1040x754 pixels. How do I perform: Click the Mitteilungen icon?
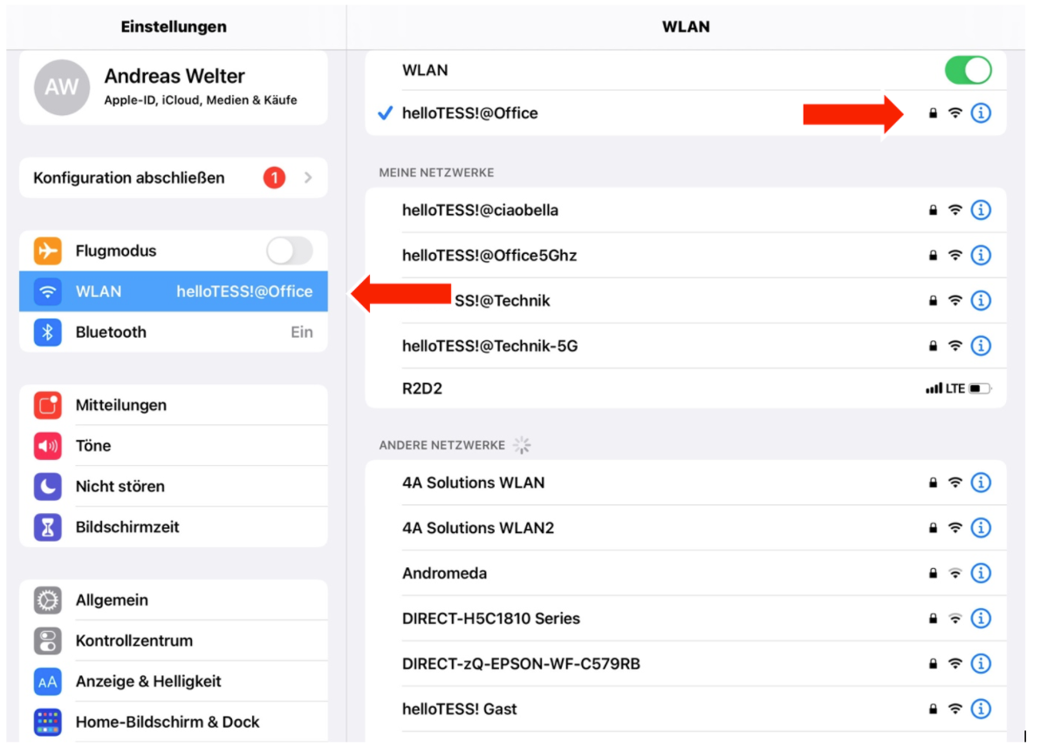pos(48,405)
